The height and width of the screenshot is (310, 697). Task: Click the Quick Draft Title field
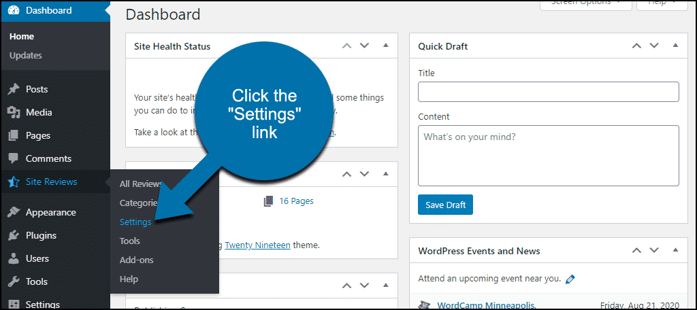(x=548, y=92)
